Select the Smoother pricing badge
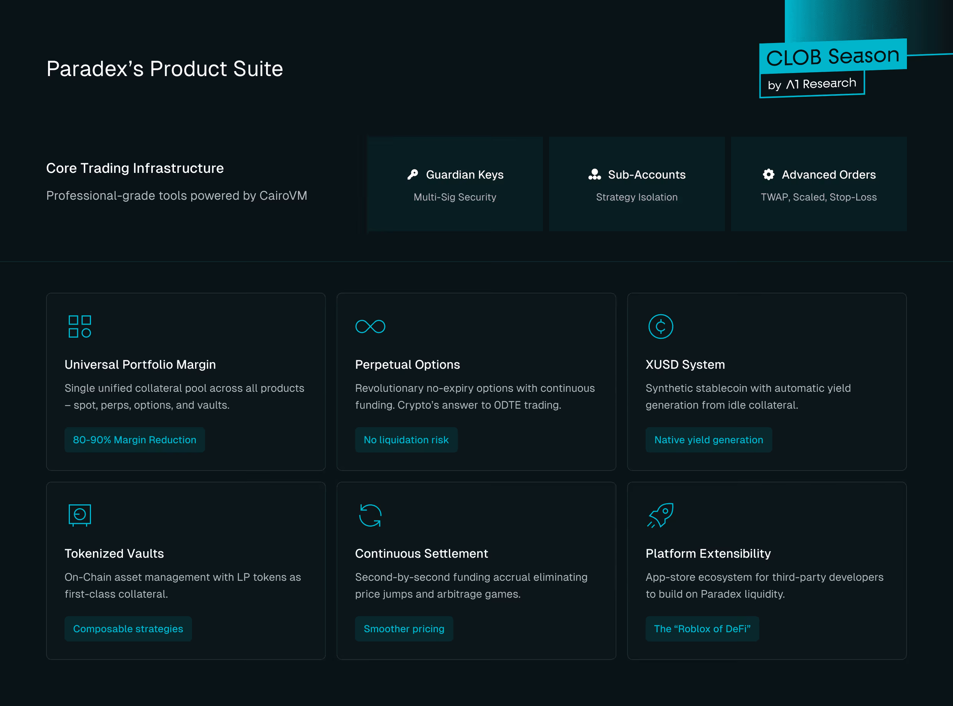The image size is (953, 706). (x=404, y=629)
